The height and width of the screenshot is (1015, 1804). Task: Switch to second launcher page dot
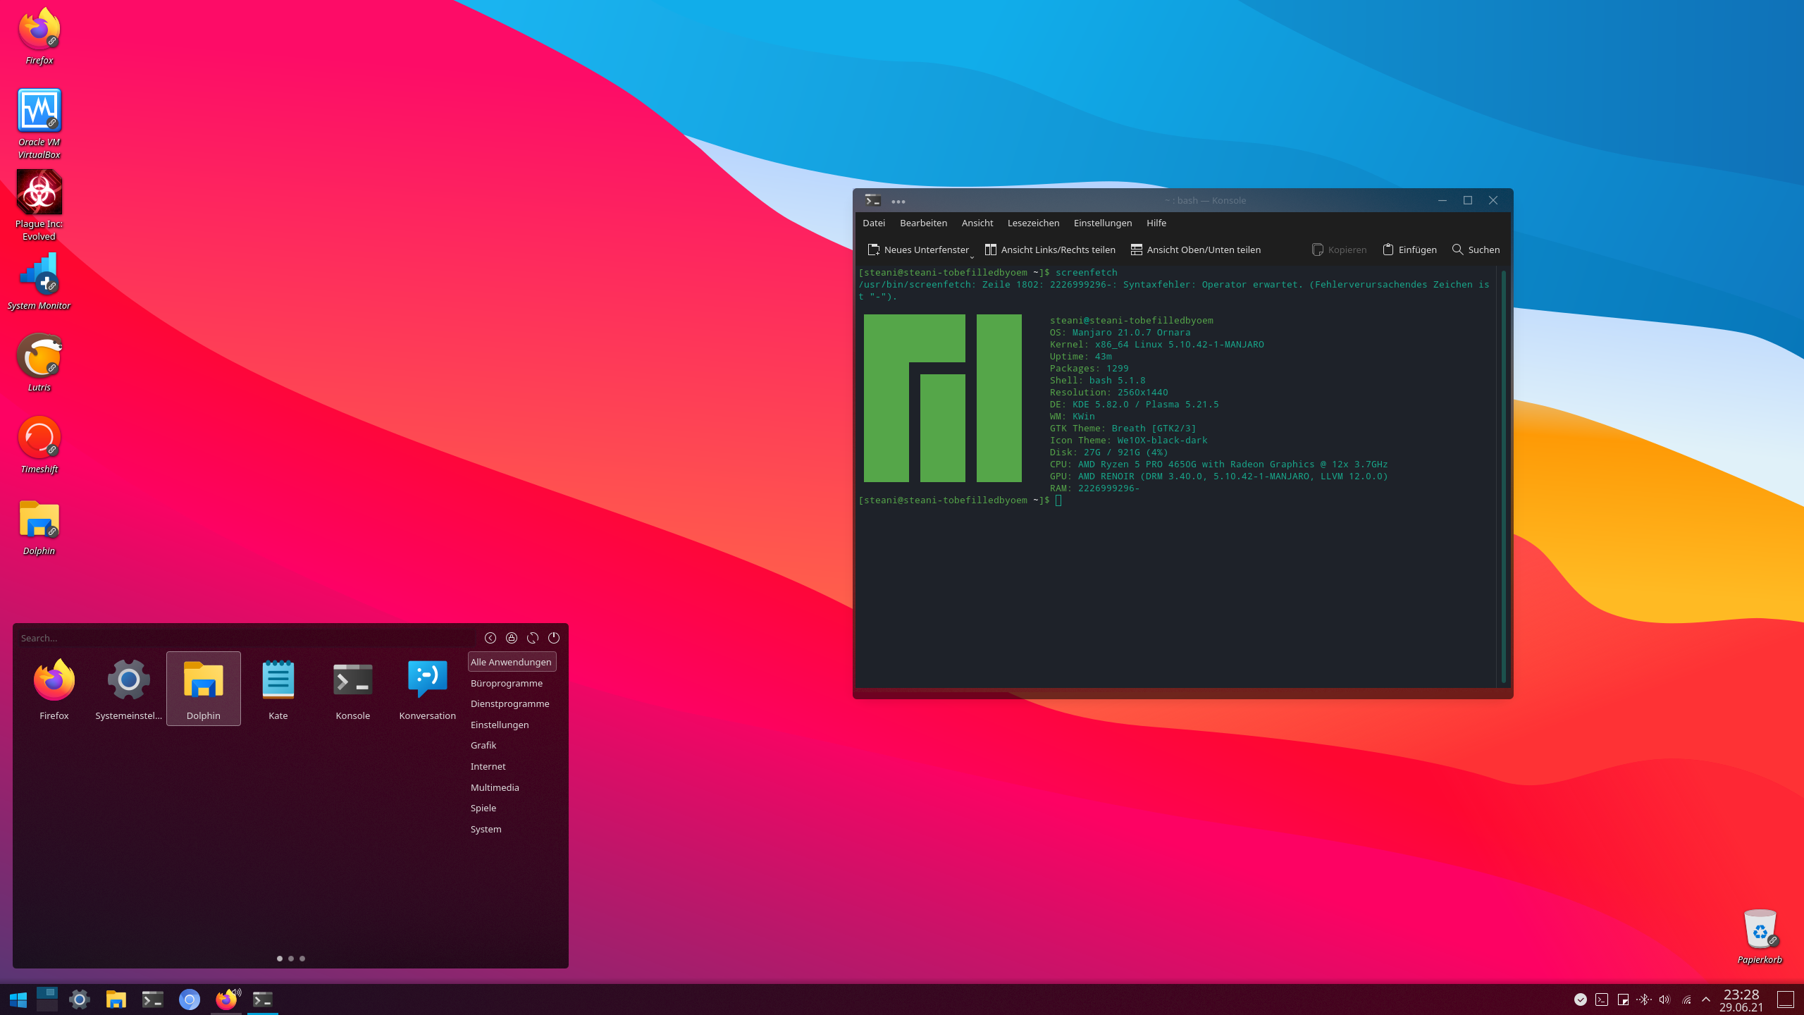291,959
